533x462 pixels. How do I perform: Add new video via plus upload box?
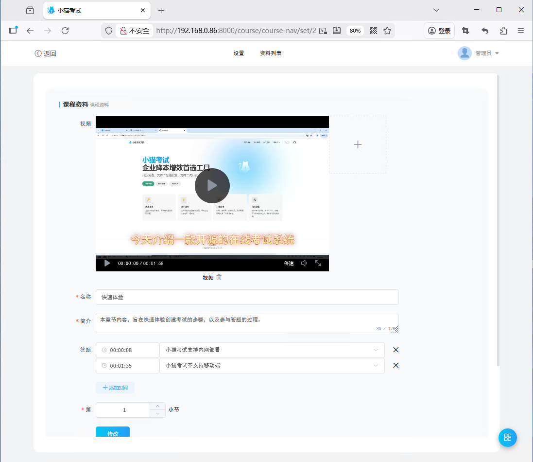coord(358,144)
